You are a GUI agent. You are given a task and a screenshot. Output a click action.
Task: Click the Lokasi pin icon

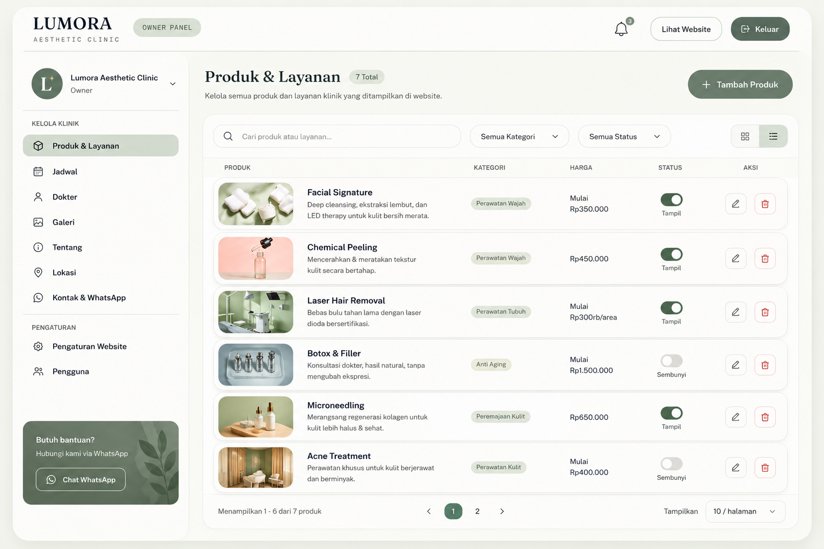pyautogui.click(x=38, y=272)
